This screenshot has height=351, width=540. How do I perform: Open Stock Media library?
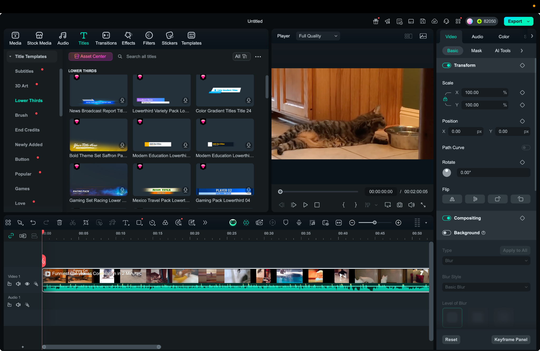click(x=39, y=38)
